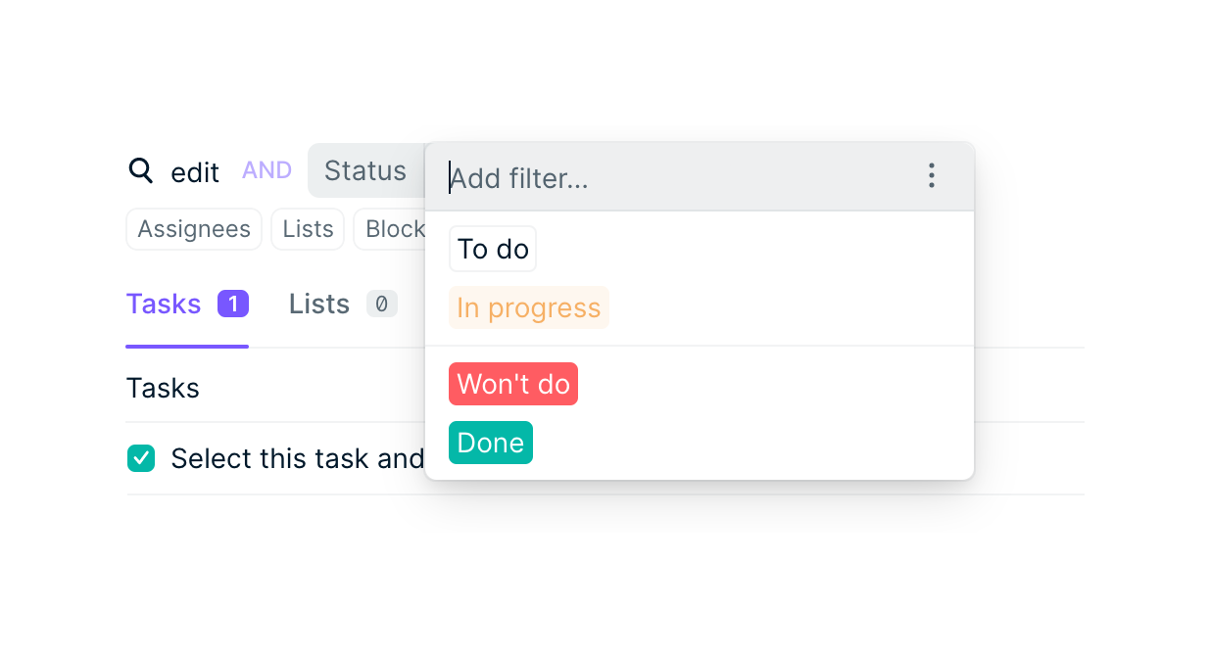The width and height of the screenshot is (1210, 658).
Task: Switch to the Tasks tab
Action: pos(163,304)
